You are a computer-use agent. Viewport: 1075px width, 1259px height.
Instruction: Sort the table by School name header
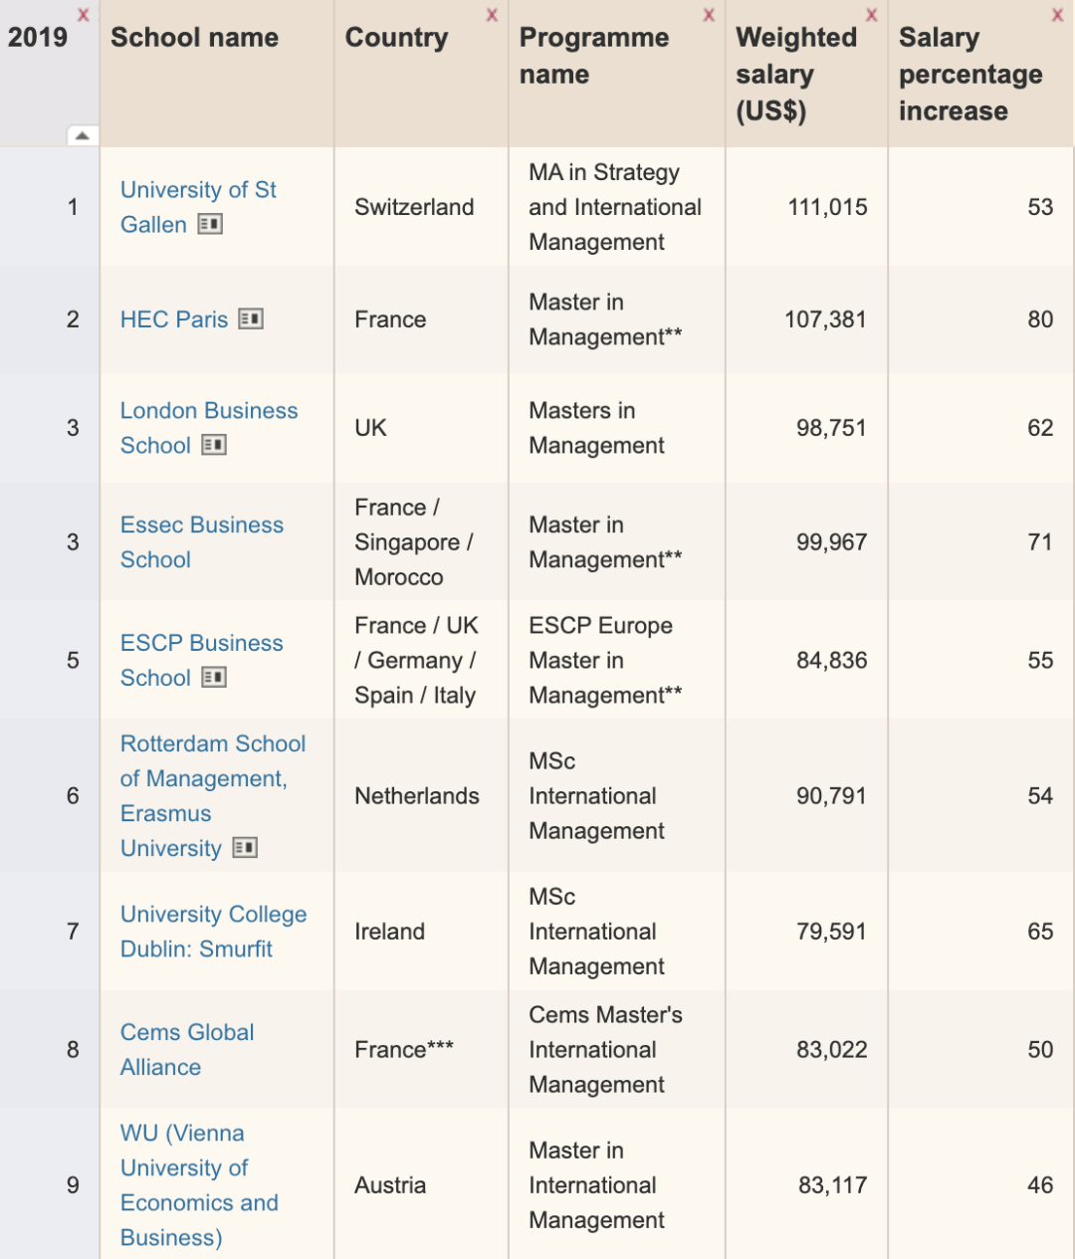194,38
